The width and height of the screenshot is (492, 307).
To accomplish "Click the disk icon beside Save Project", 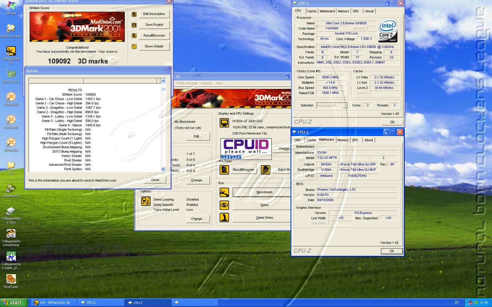I will tap(134, 25).
